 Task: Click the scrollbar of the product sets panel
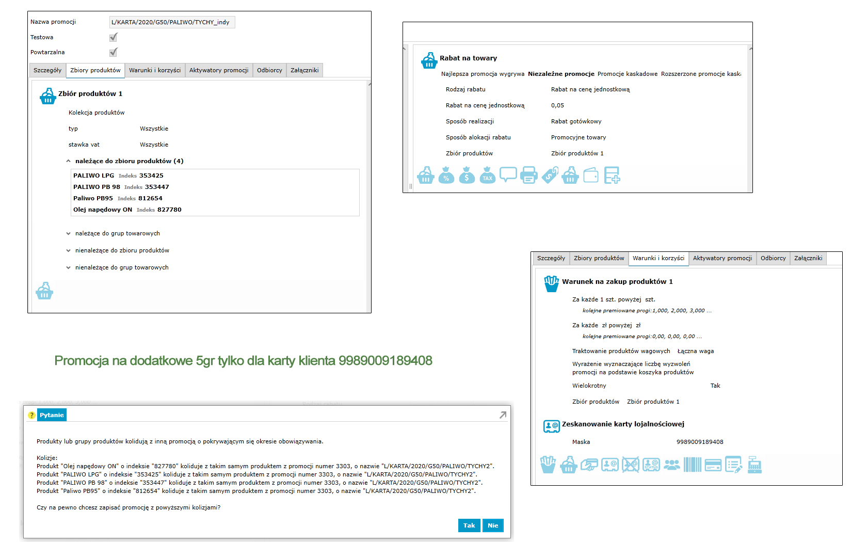tap(368, 196)
